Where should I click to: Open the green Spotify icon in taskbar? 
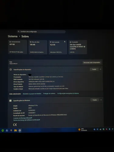3,130
